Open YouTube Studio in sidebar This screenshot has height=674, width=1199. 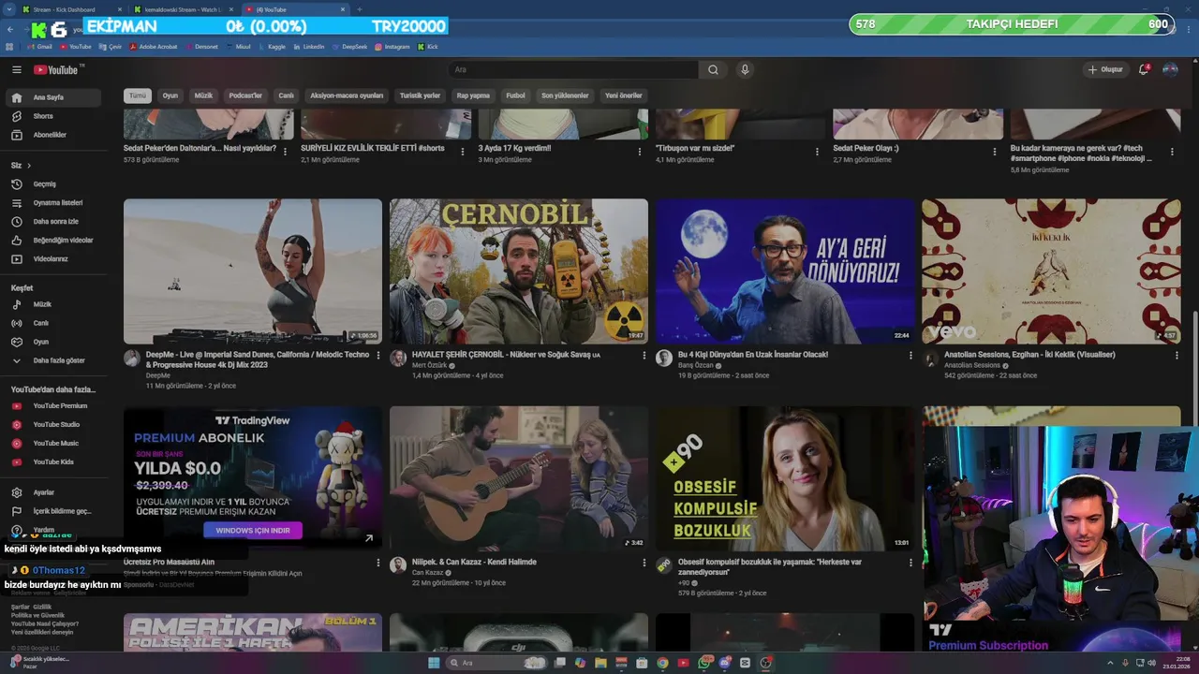click(52, 424)
